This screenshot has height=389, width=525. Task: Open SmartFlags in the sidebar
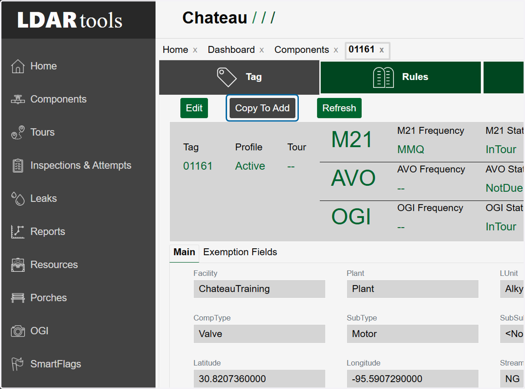(56, 364)
